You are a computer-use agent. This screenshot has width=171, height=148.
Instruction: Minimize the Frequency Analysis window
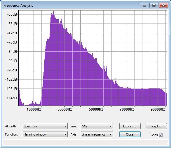coord(144,6)
